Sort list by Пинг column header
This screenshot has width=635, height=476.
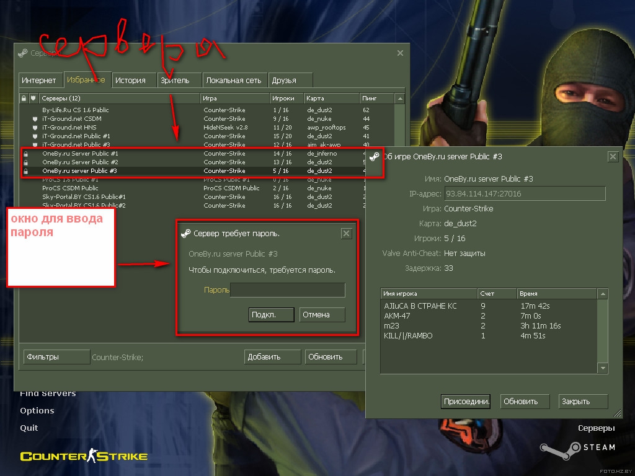(376, 99)
